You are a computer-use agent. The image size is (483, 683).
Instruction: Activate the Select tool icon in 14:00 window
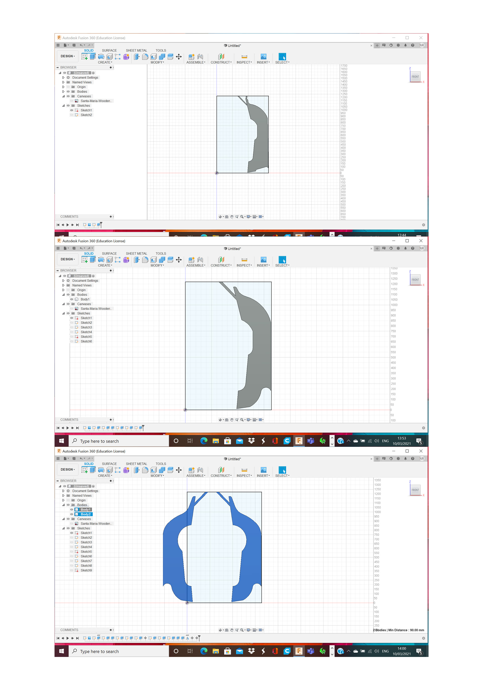pyautogui.click(x=282, y=470)
